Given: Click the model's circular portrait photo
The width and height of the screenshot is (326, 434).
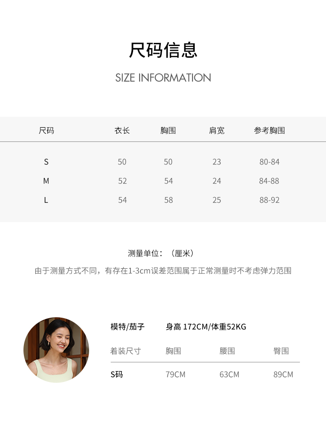Looking at the screenshot, I should 56,350.
